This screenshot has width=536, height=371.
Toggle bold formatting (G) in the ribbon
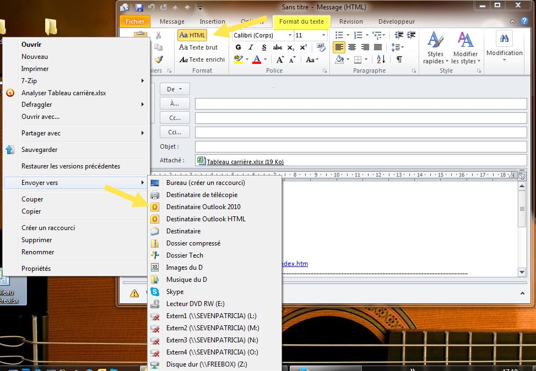pos(239,47)
